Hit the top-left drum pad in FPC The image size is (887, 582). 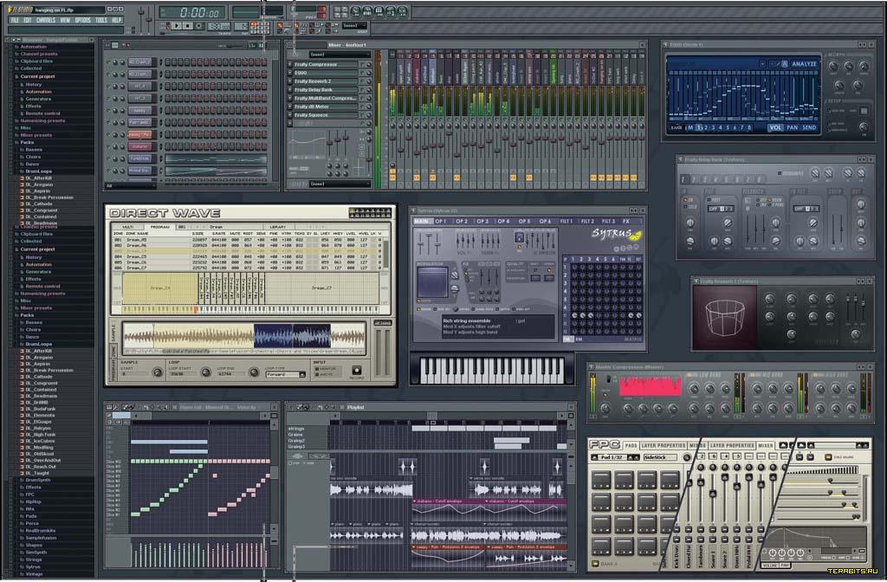tap(602, 482)
